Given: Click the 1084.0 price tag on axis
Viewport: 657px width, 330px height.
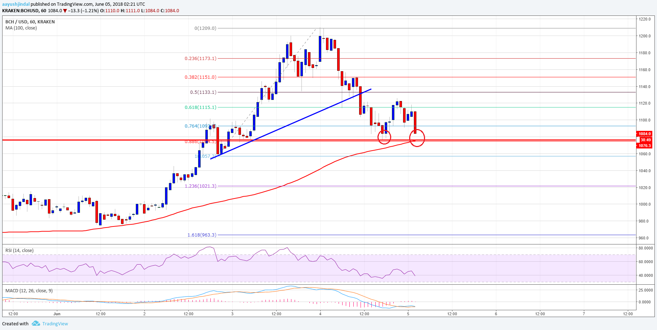Looking at the screenshot, I should [644, 133].
